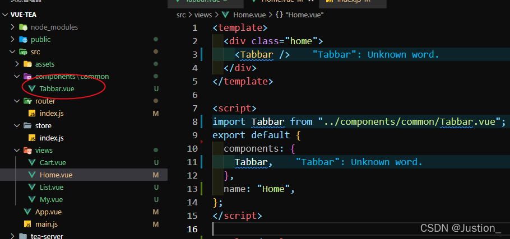510x239 pixels.
Task: Click the </div> closing tag on line 4
Action: click(240, 68)
